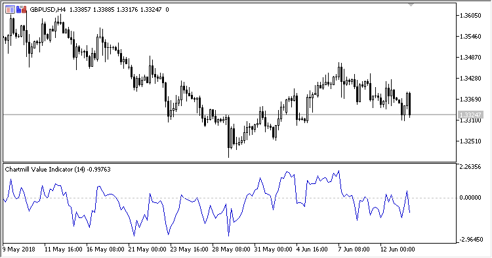The image size is (492, 258).
Task: Open the Depth of Market table icon
Action: point(10,9)
